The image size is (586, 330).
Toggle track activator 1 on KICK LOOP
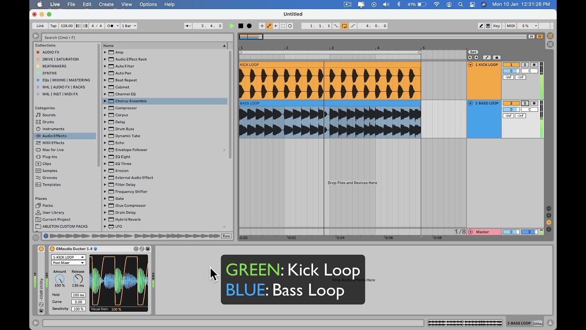click(x=511, y=65)
